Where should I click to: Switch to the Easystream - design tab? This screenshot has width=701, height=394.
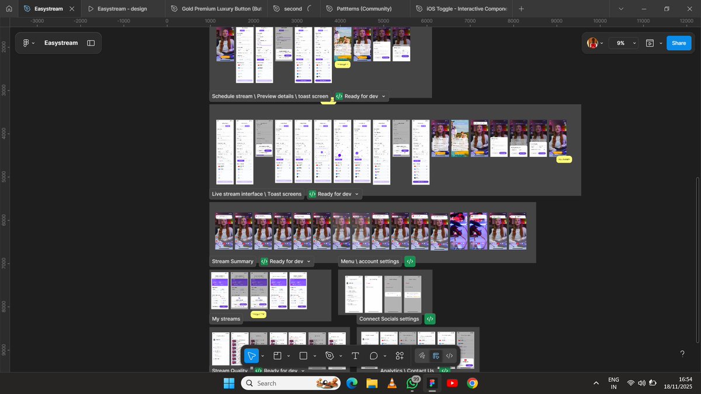pyautogui.click(x=122, y=9)
